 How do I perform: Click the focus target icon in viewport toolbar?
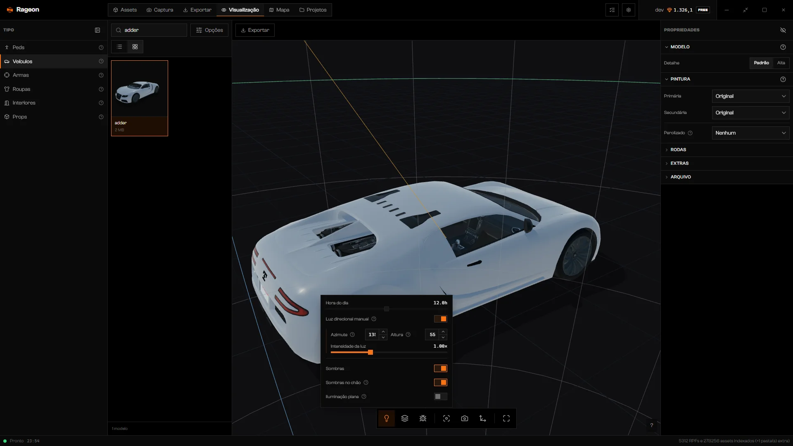click(446, 418)
